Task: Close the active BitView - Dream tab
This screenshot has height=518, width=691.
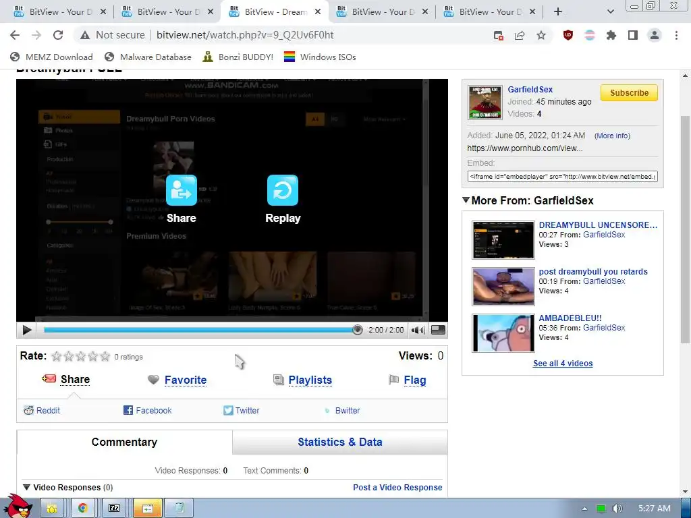Action: 318,12
